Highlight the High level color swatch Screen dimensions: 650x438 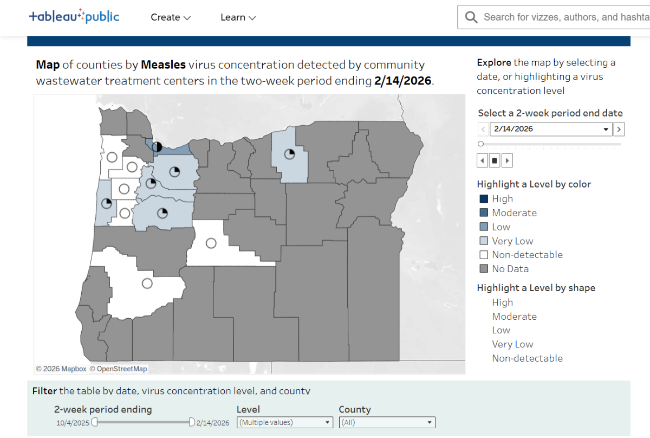[483, 198]
